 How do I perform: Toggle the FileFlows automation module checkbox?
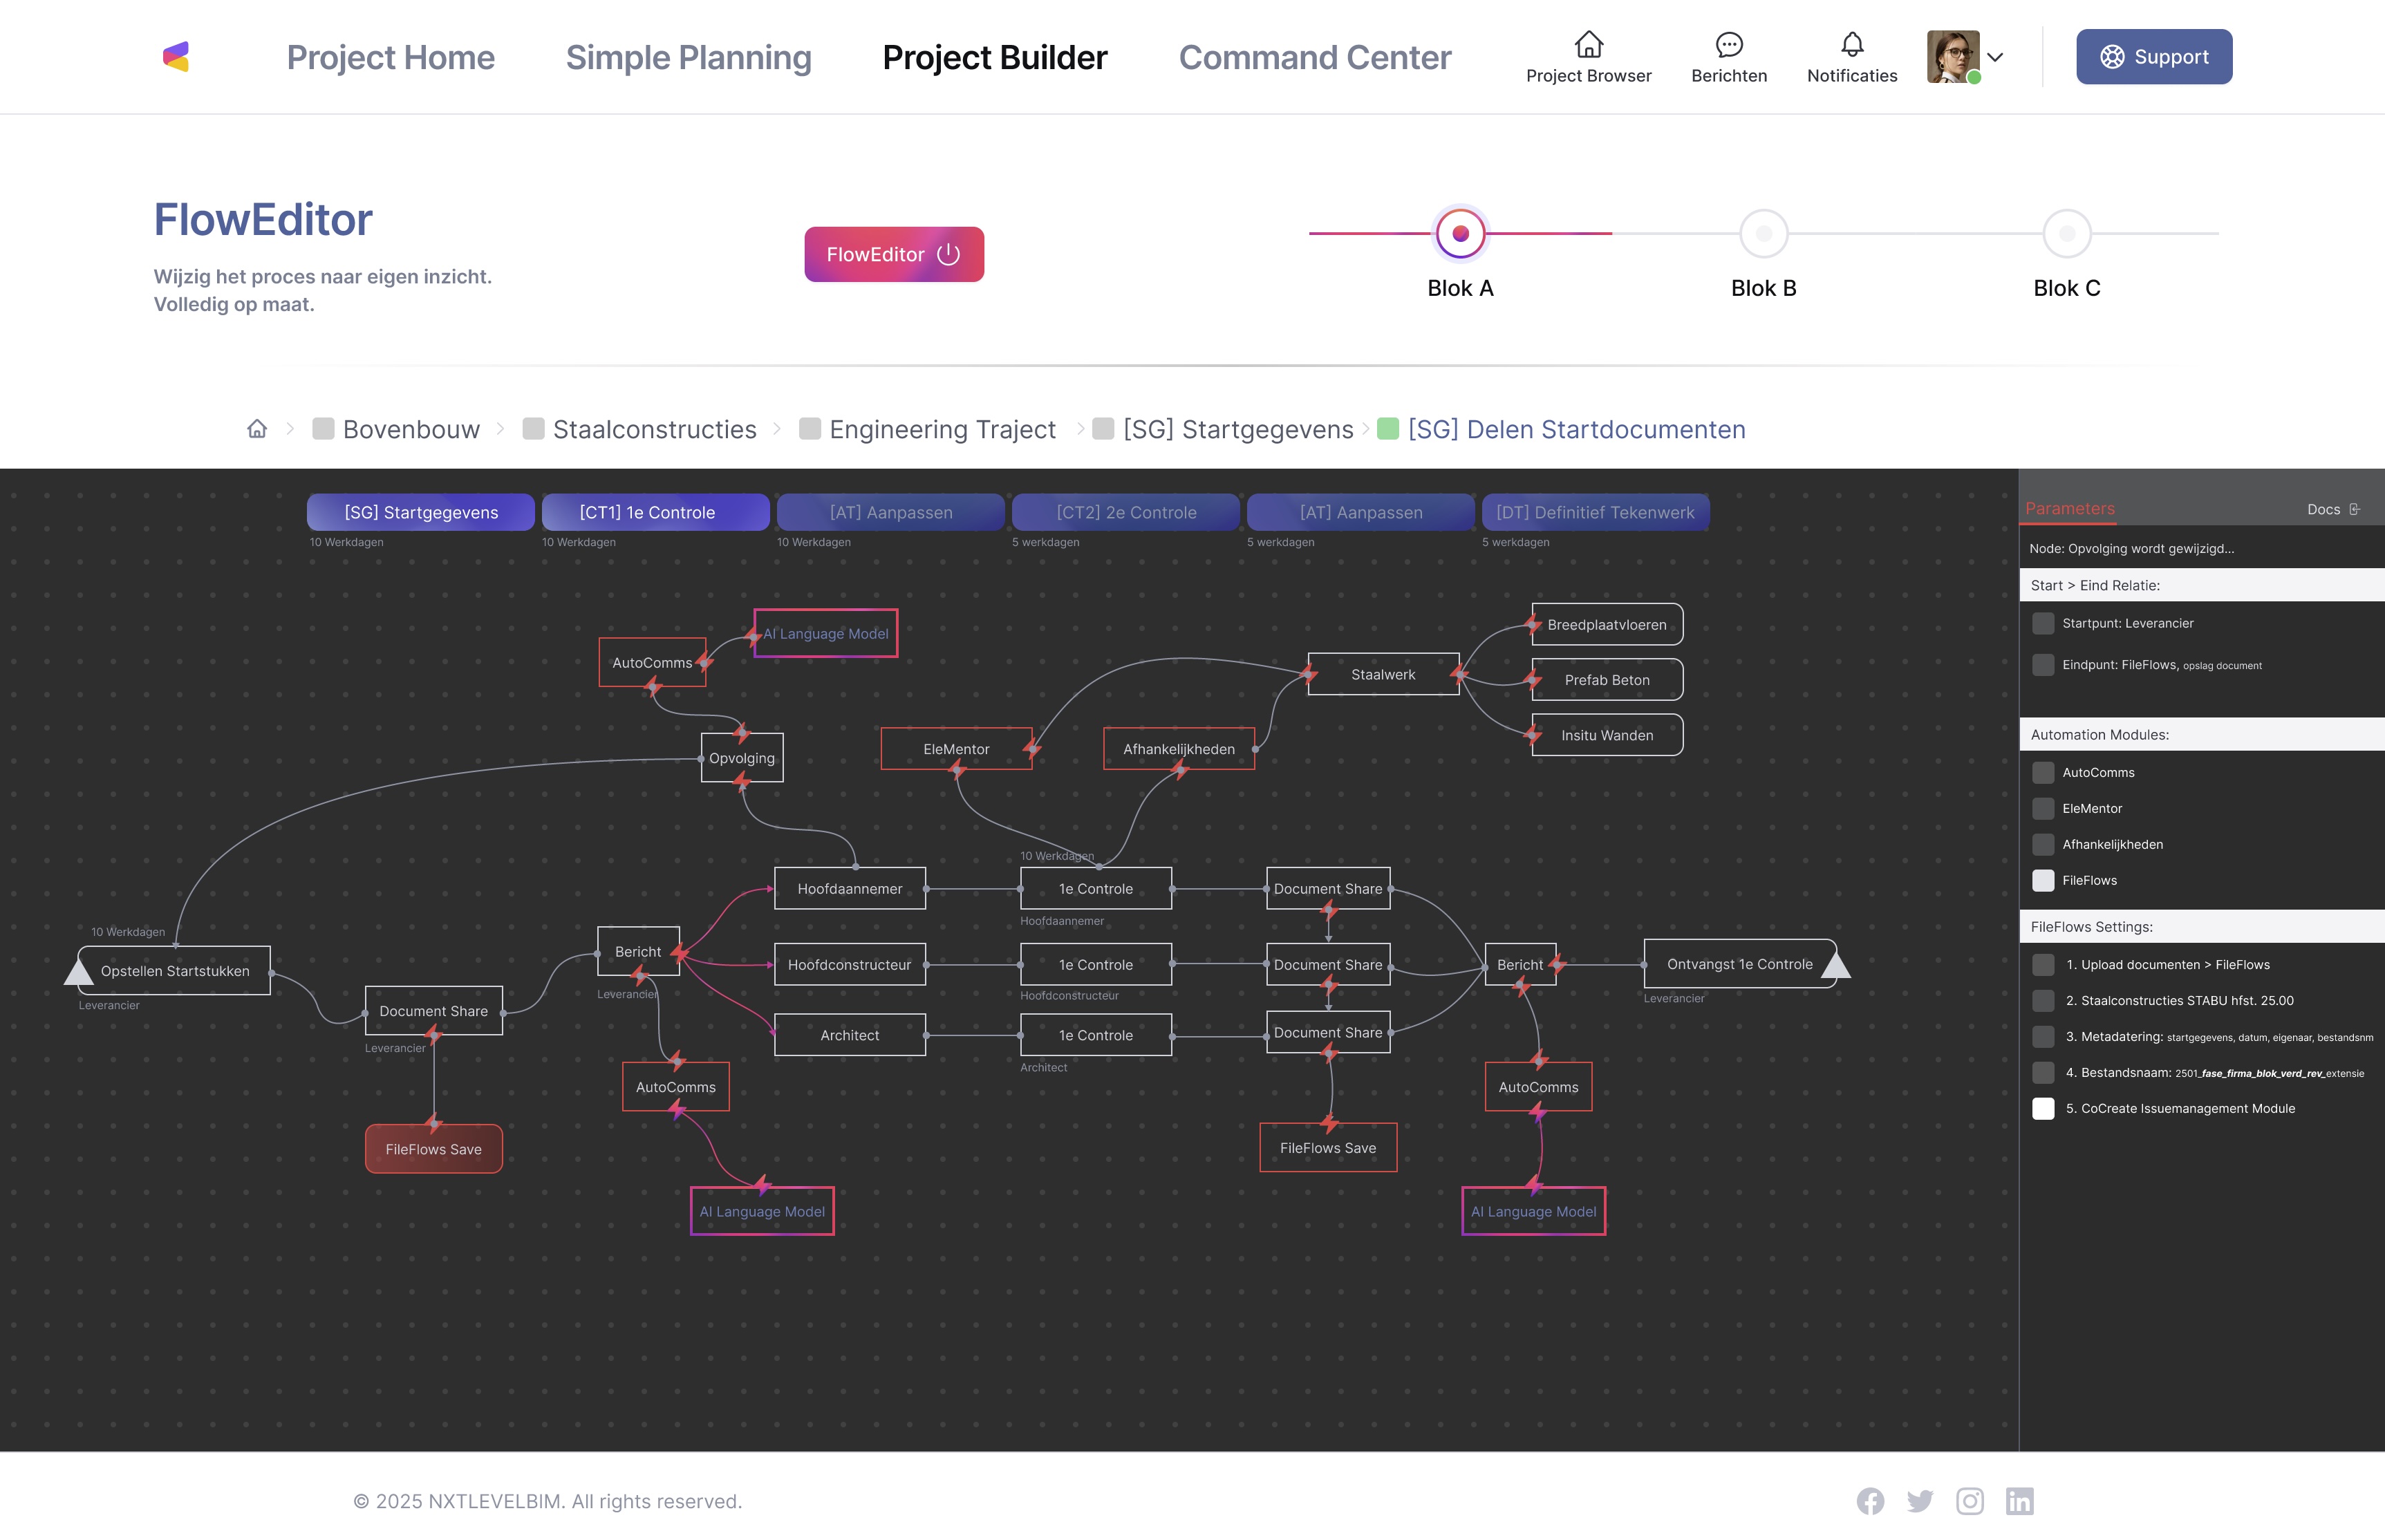[x=2043, y=880]
